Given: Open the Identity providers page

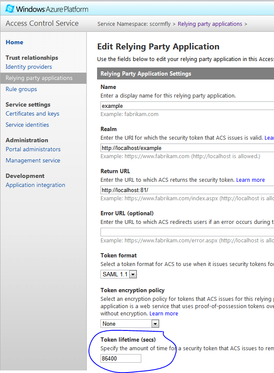Looking at the screenshot, I should [x=28, y=67].
